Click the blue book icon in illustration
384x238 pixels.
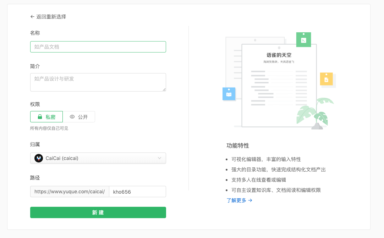pos(229,94)
